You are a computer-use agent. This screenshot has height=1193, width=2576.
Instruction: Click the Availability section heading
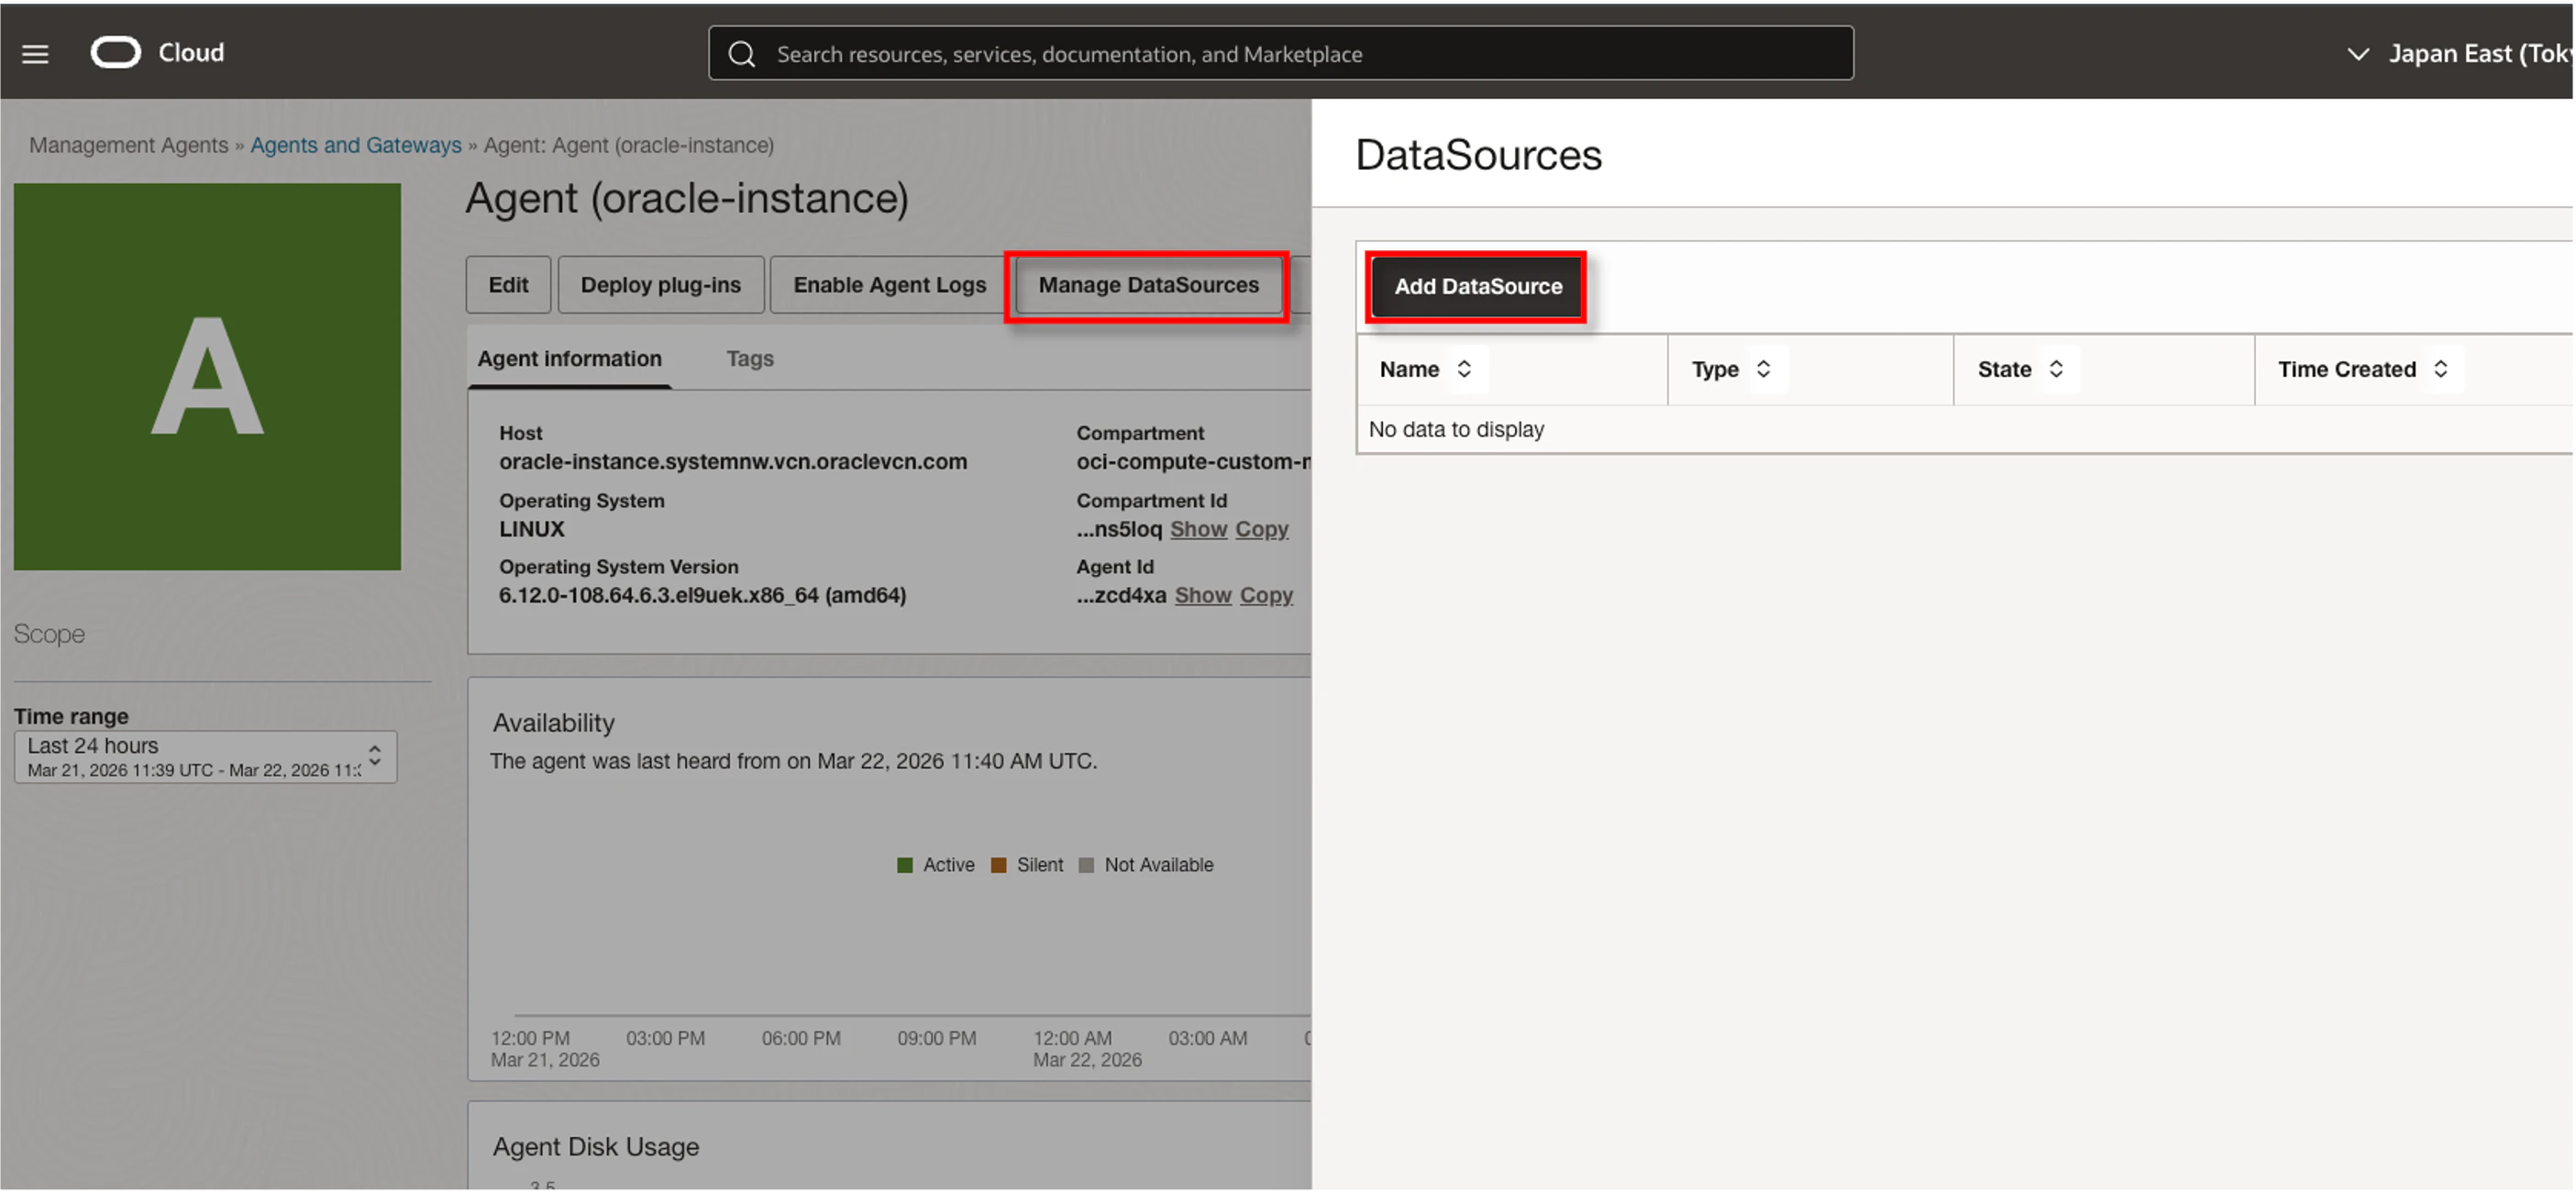553,723
